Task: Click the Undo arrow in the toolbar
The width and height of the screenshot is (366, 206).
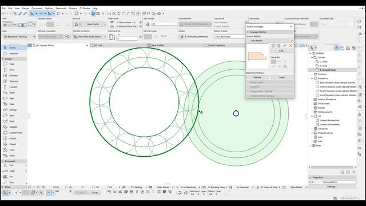Action: point(4,14)
